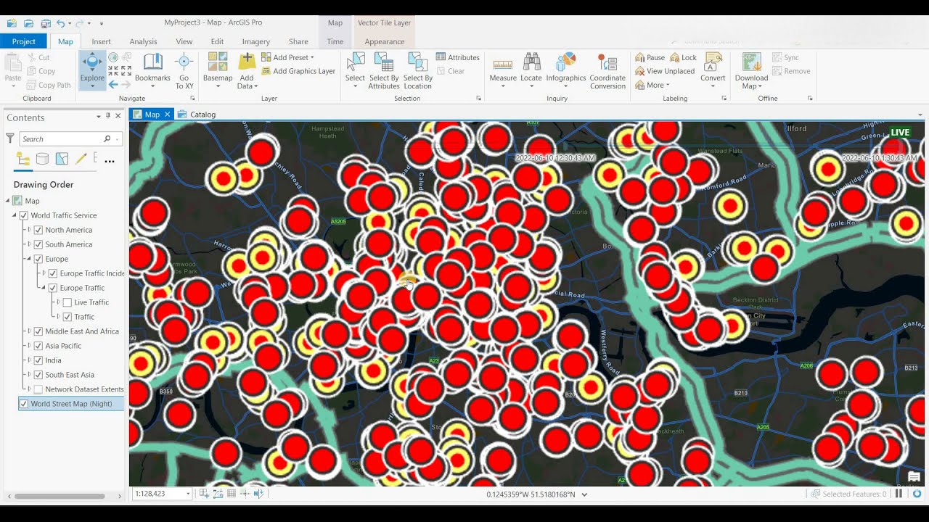Open Select By Attributes

384,70
